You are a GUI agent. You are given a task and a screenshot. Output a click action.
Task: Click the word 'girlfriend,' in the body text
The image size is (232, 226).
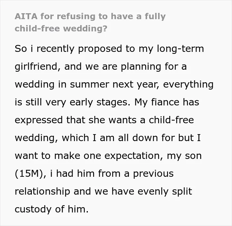click(x=38, y=67)
